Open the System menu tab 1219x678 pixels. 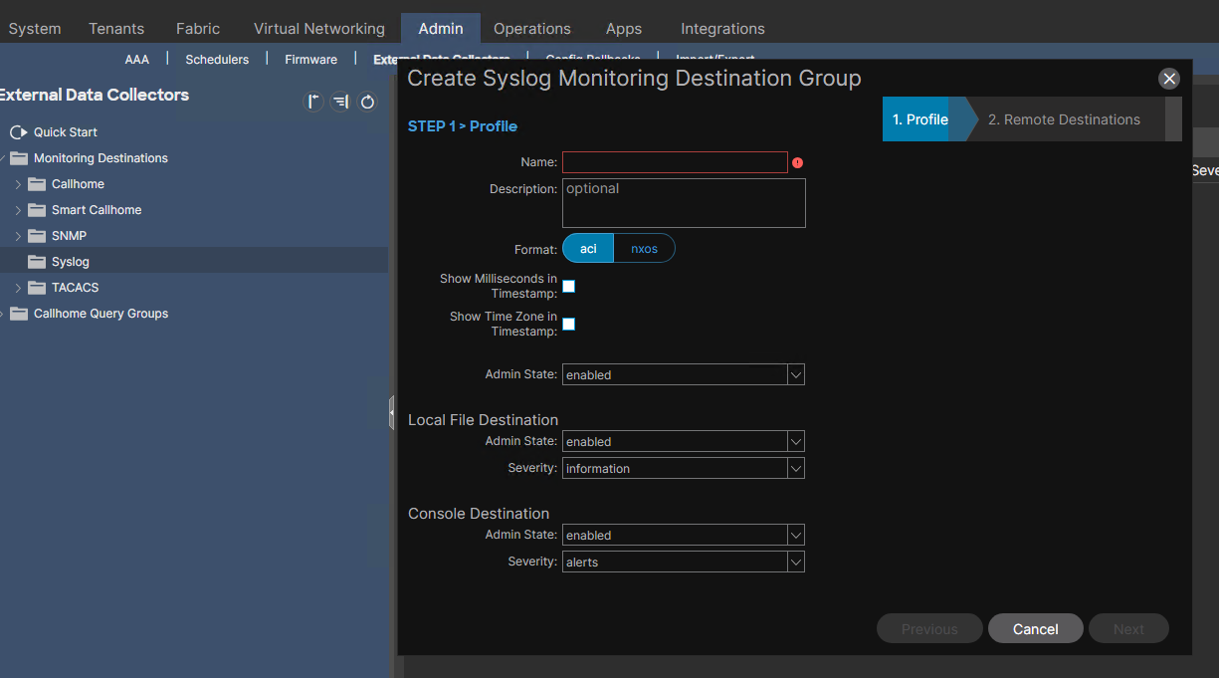tap(35, 29)
